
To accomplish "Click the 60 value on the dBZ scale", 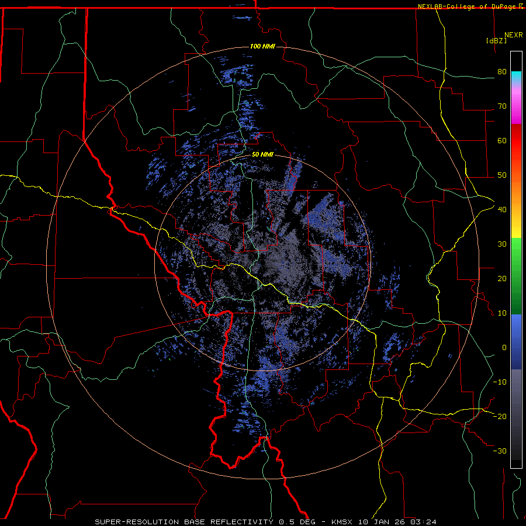I will pos(502,141).
